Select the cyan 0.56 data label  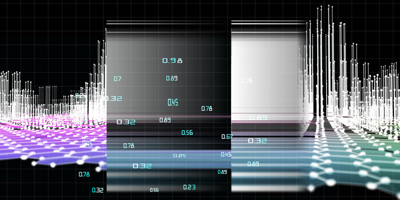(x=187, y=133)
